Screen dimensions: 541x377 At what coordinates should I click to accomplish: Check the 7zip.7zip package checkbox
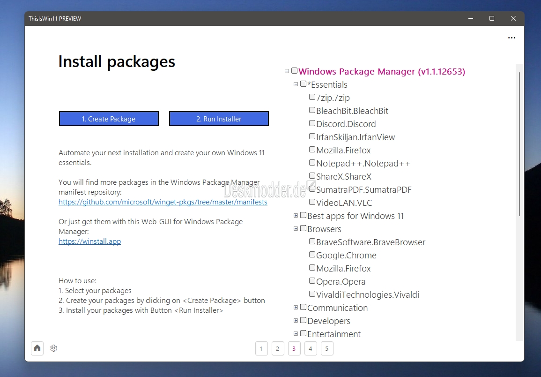coord(312,97)
